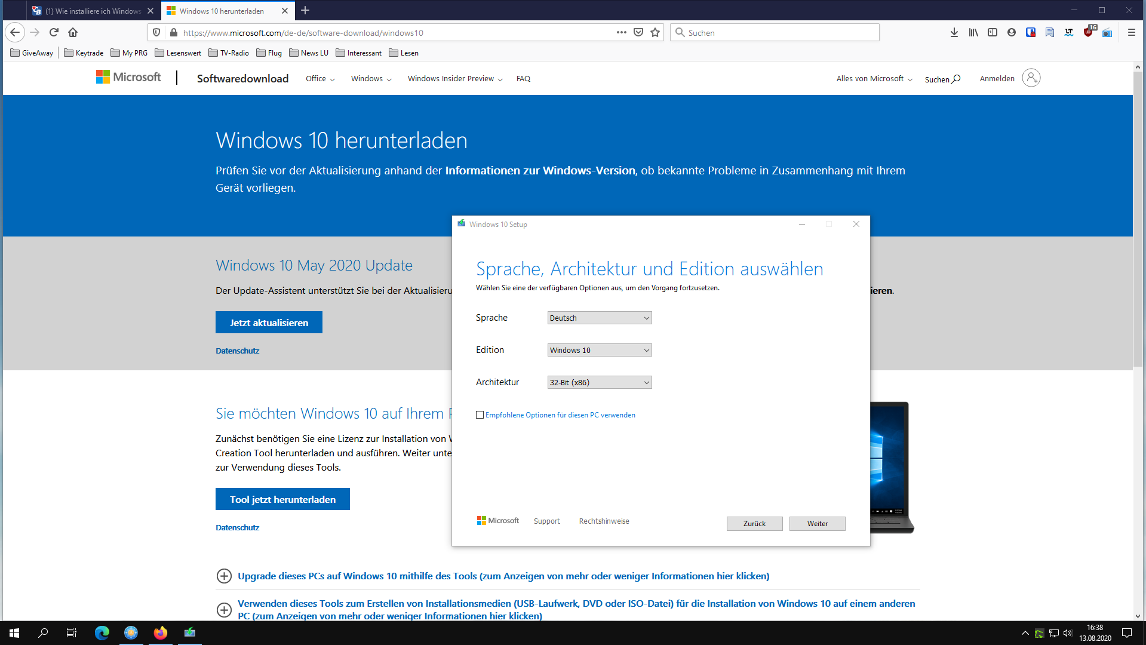This screenshot has height=645, width=1146.
Task: Open a new browser tab
Action: click(305, 10)
